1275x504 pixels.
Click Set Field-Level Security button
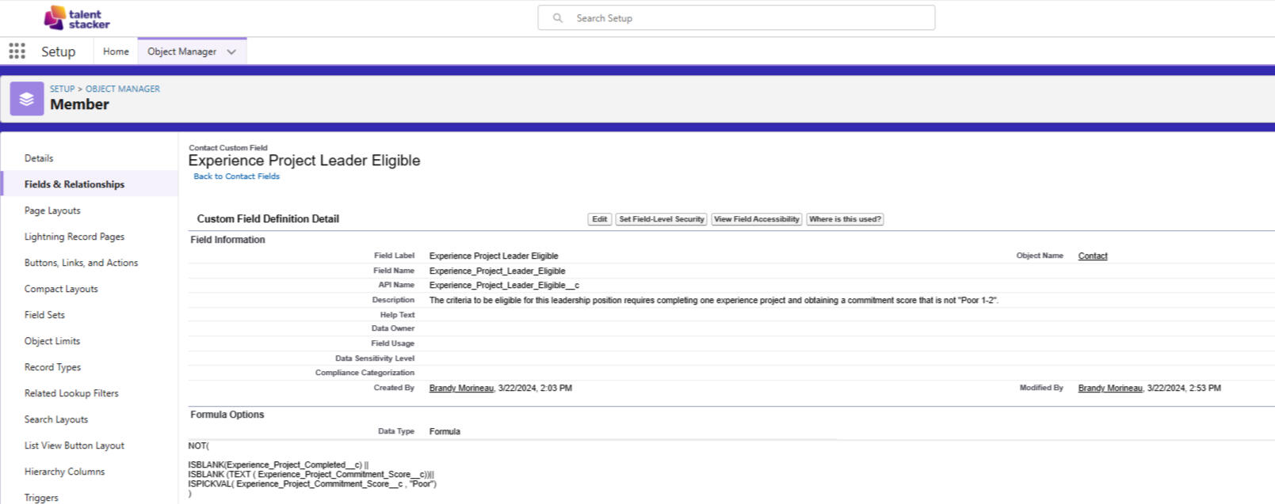[661, 219]
